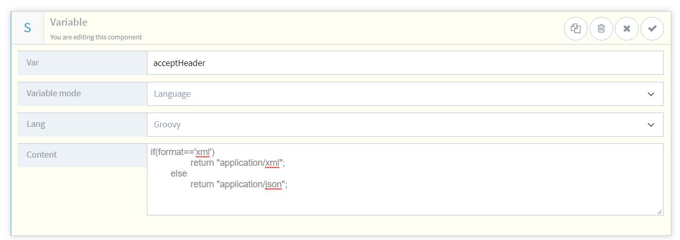The width and height of the screenshot is (680, 240).
Task: Click the Lang field label
Action: (x=35, y=124)
